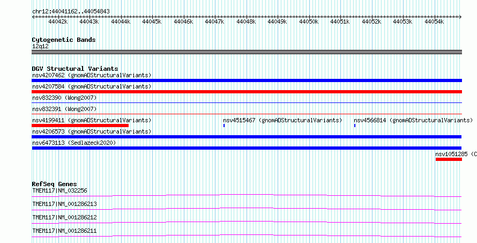
Task: Click the 44053k ruler tick label
Action: pos(403,21)
